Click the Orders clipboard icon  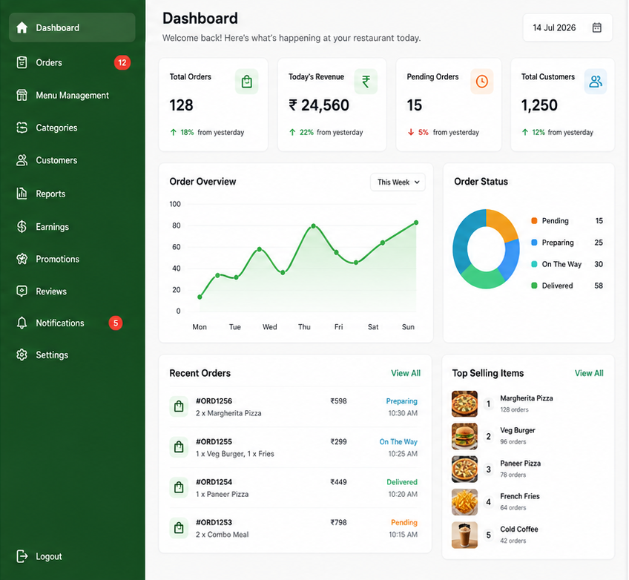pos(22,62)
